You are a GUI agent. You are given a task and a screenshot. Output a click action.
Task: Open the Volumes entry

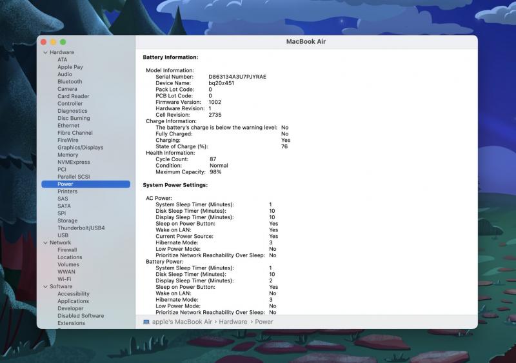68,264
